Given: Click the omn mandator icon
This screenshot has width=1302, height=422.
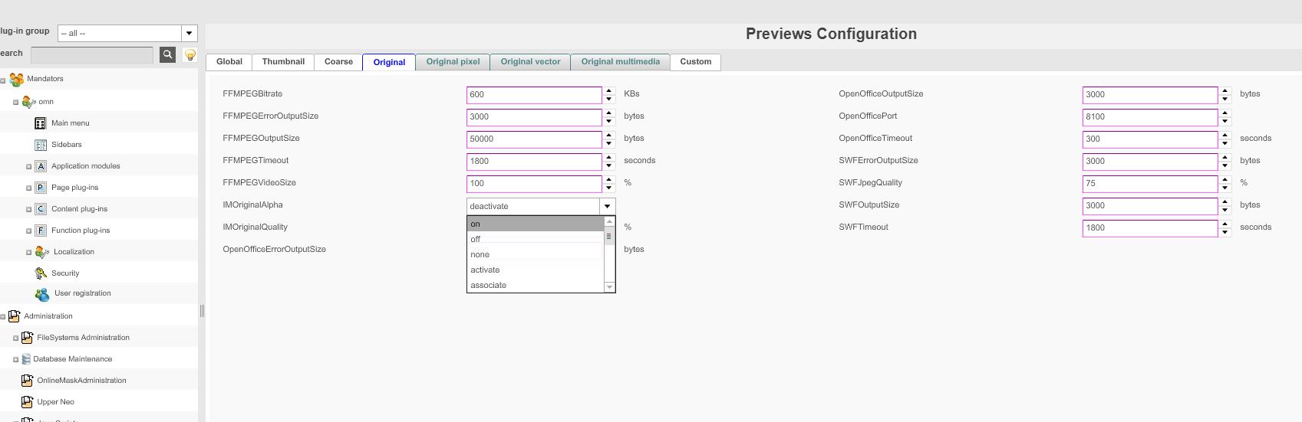Looking at the screenshot, I should [x=28, y=101].
